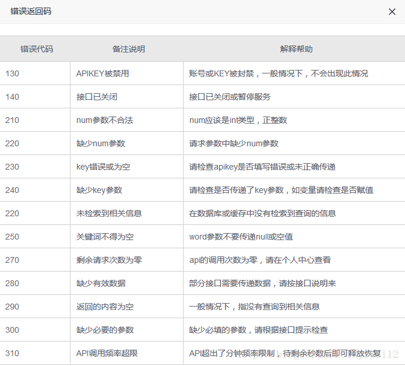Click the 部分接口需要传递数据 explanation
Screen dimensions: 405x366
(262, 283)
